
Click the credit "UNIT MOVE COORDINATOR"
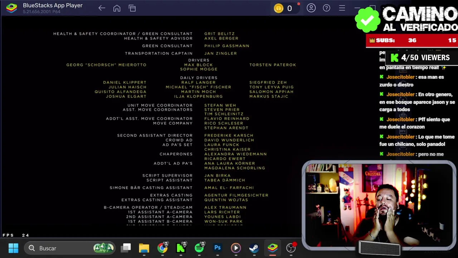(x=160, y=105)
